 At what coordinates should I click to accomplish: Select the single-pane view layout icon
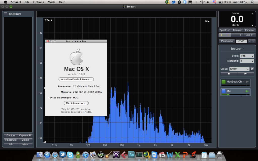click(224, 35)
